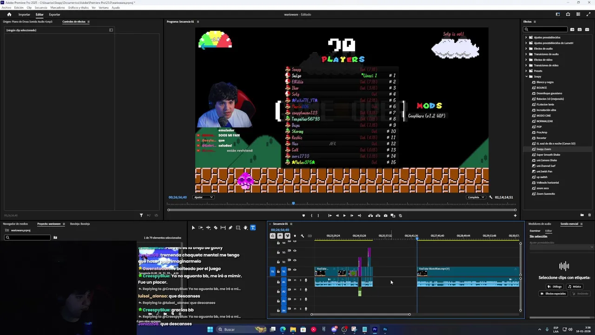Click the Extract button

pyautogui.click(x=378, y=215)
